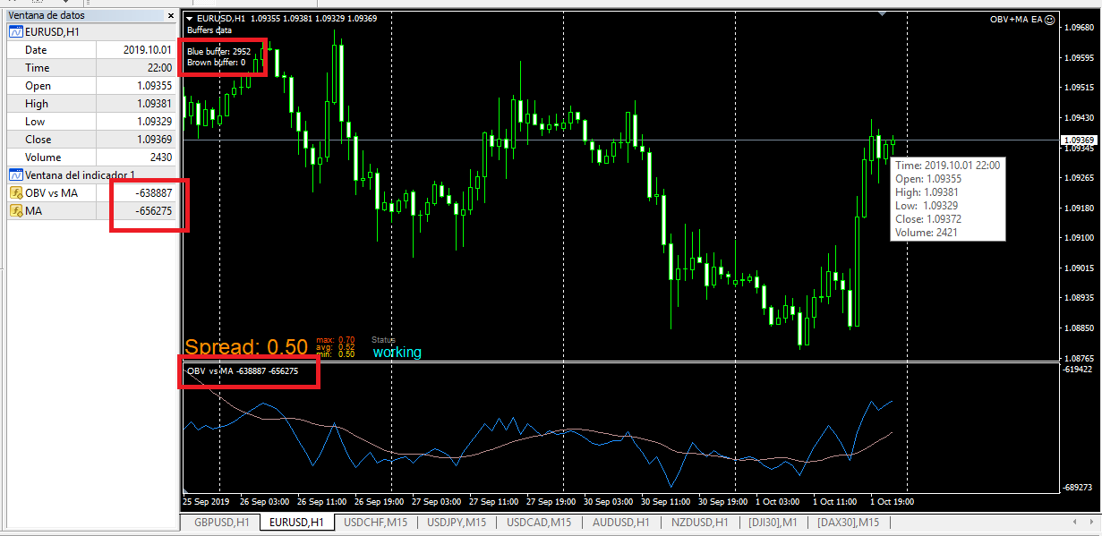
Task: Switch to the NZDUSD,H1 chart tab
Action: (x=698, y=523)
